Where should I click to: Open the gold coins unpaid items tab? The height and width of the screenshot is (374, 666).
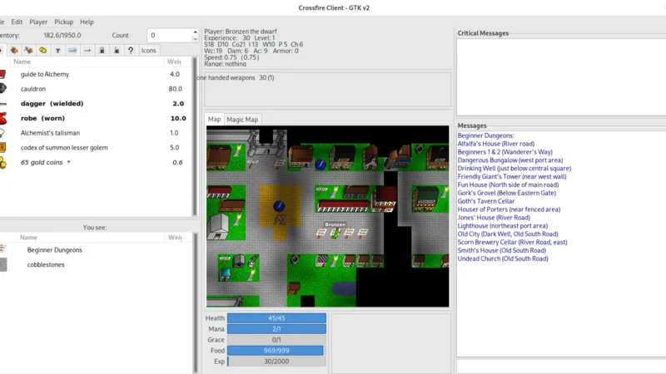point(43,51)
